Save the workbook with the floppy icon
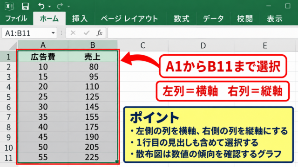 (25, 6)
